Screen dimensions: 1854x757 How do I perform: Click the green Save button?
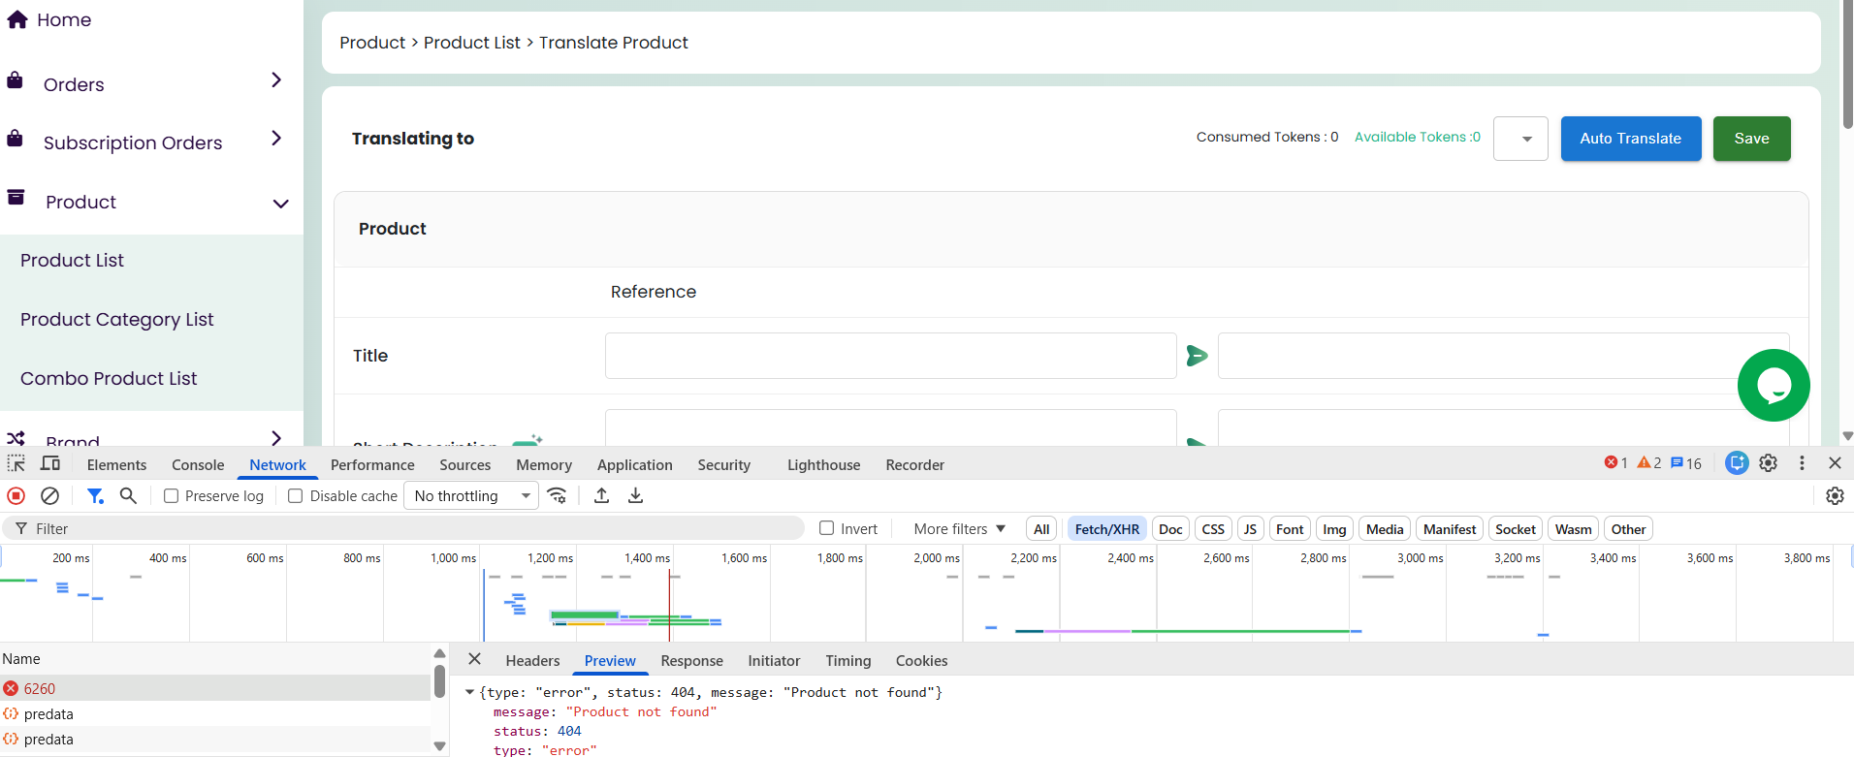[x=1751, y=139]
